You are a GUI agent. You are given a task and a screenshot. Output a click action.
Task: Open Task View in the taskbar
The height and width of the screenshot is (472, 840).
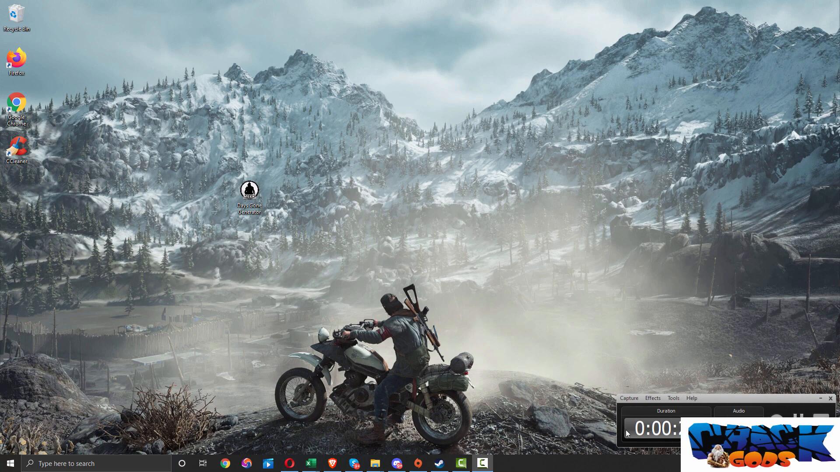point(203,463)
